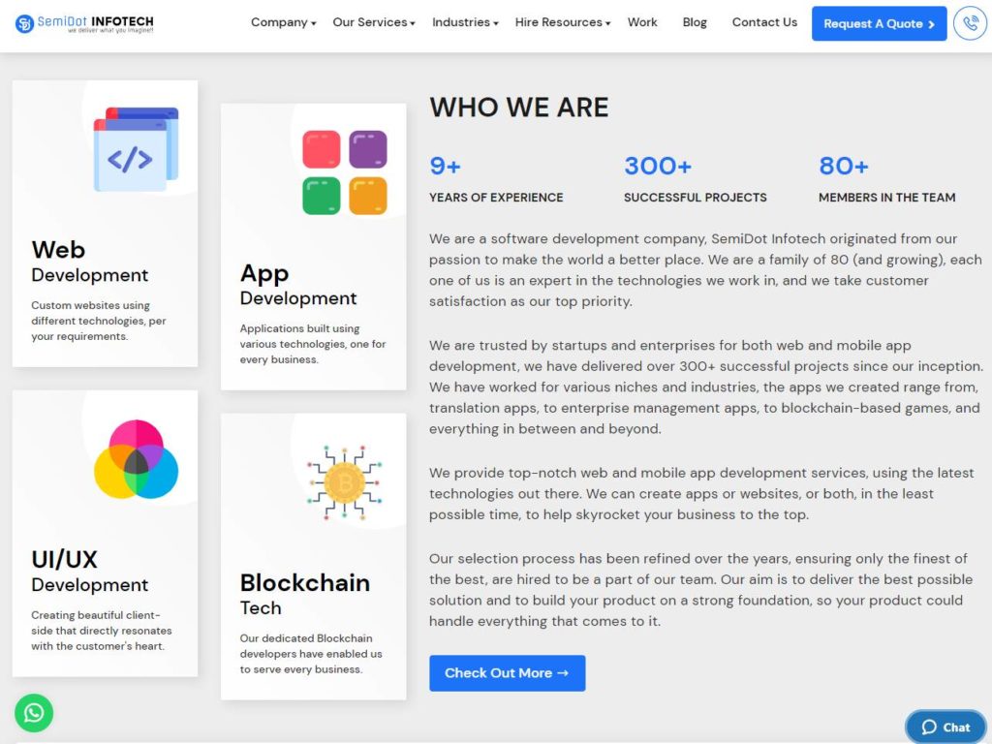This screenshot has height=744, width=992.
Task: Open the Chat widget bubble
Action: click(x=945, y=727)
